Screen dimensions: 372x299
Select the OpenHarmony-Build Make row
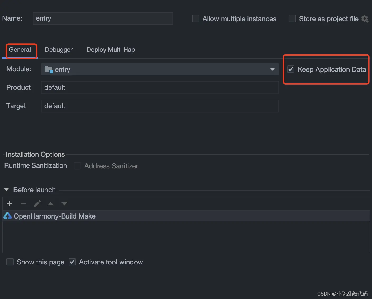186,216
